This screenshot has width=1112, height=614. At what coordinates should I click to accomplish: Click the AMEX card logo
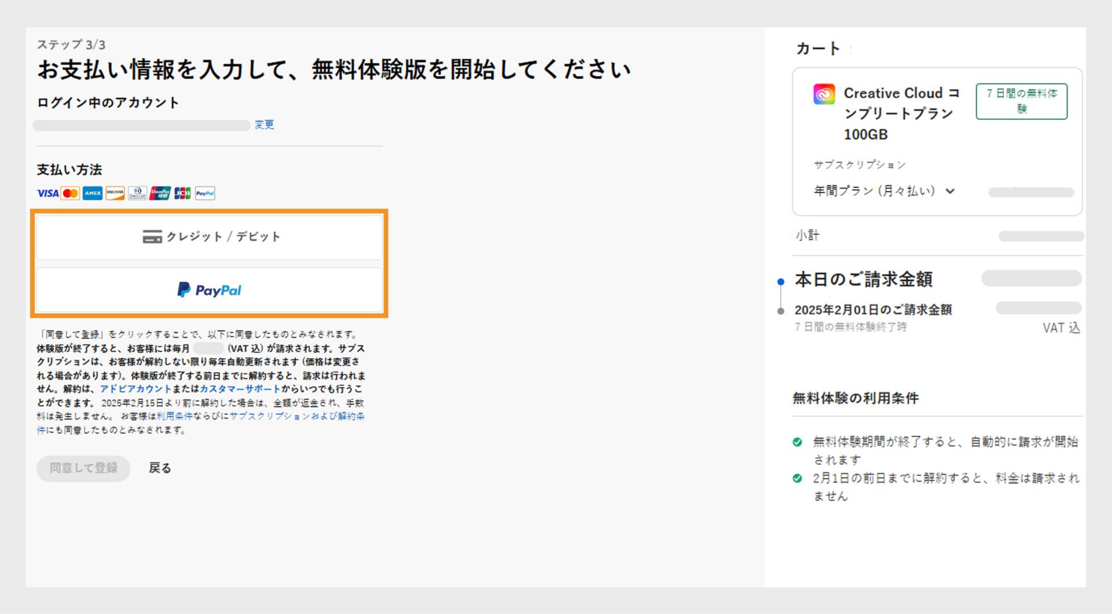93,193
